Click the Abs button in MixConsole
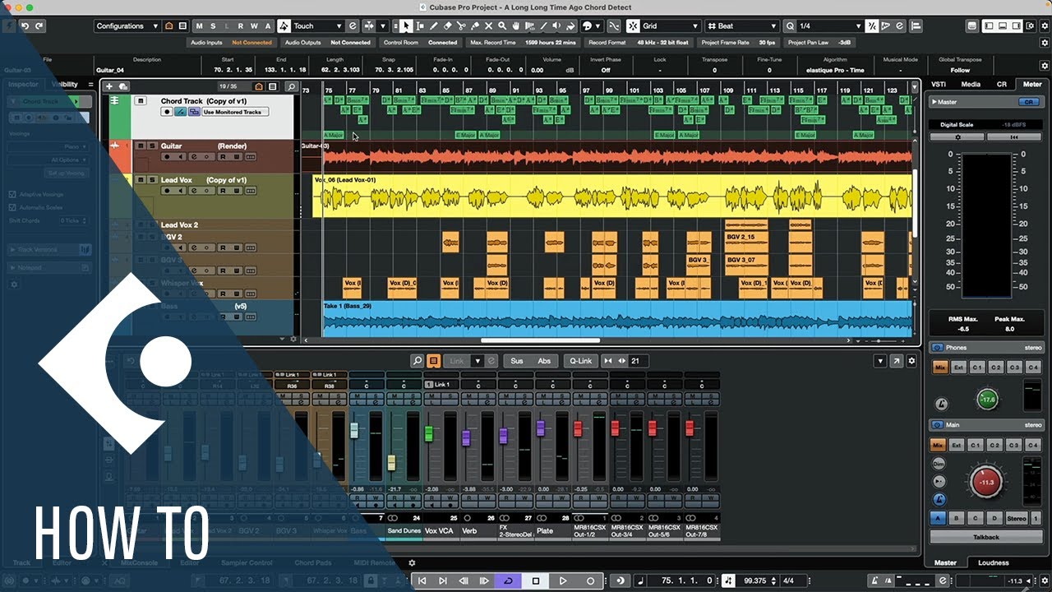This screenshot has height=592, width=1052. pos(544,361)
